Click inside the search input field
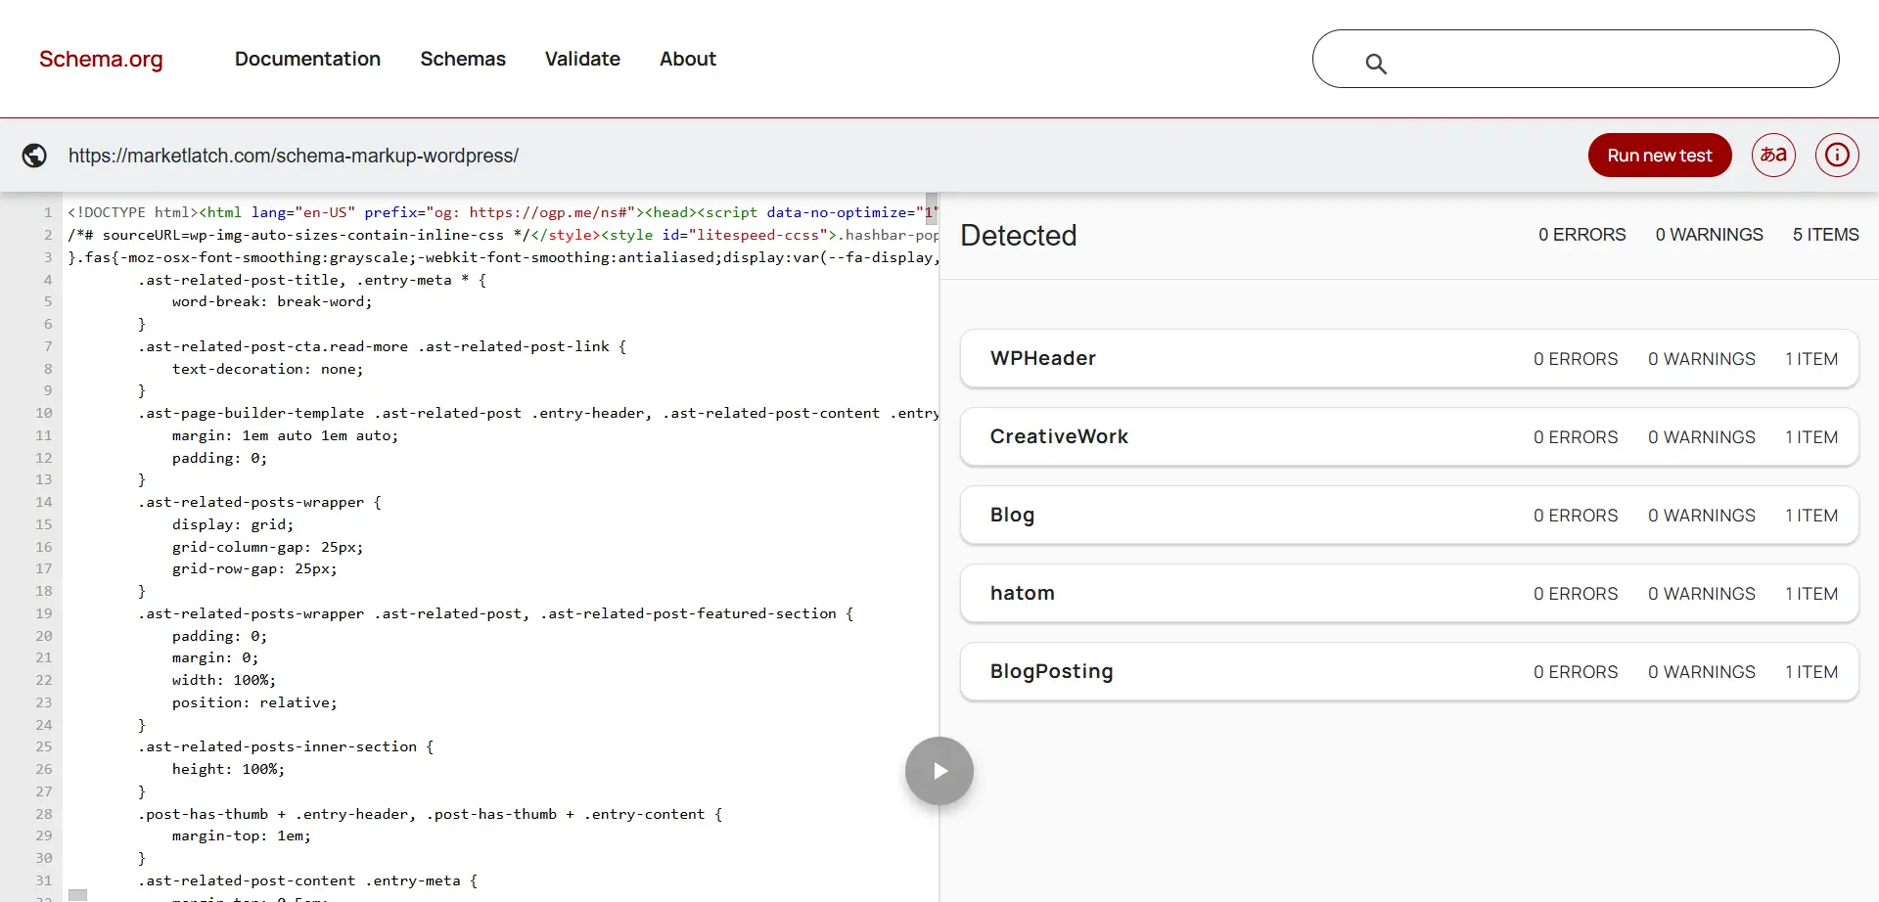The image size is (1879, 902). click(1576, 59)
